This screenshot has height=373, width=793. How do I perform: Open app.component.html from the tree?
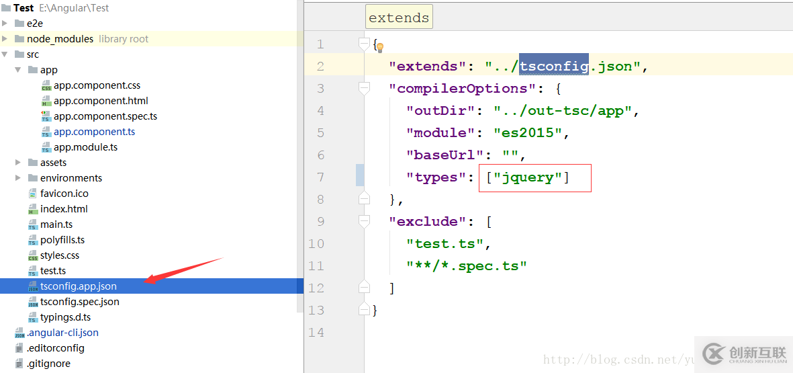point(101,101)
